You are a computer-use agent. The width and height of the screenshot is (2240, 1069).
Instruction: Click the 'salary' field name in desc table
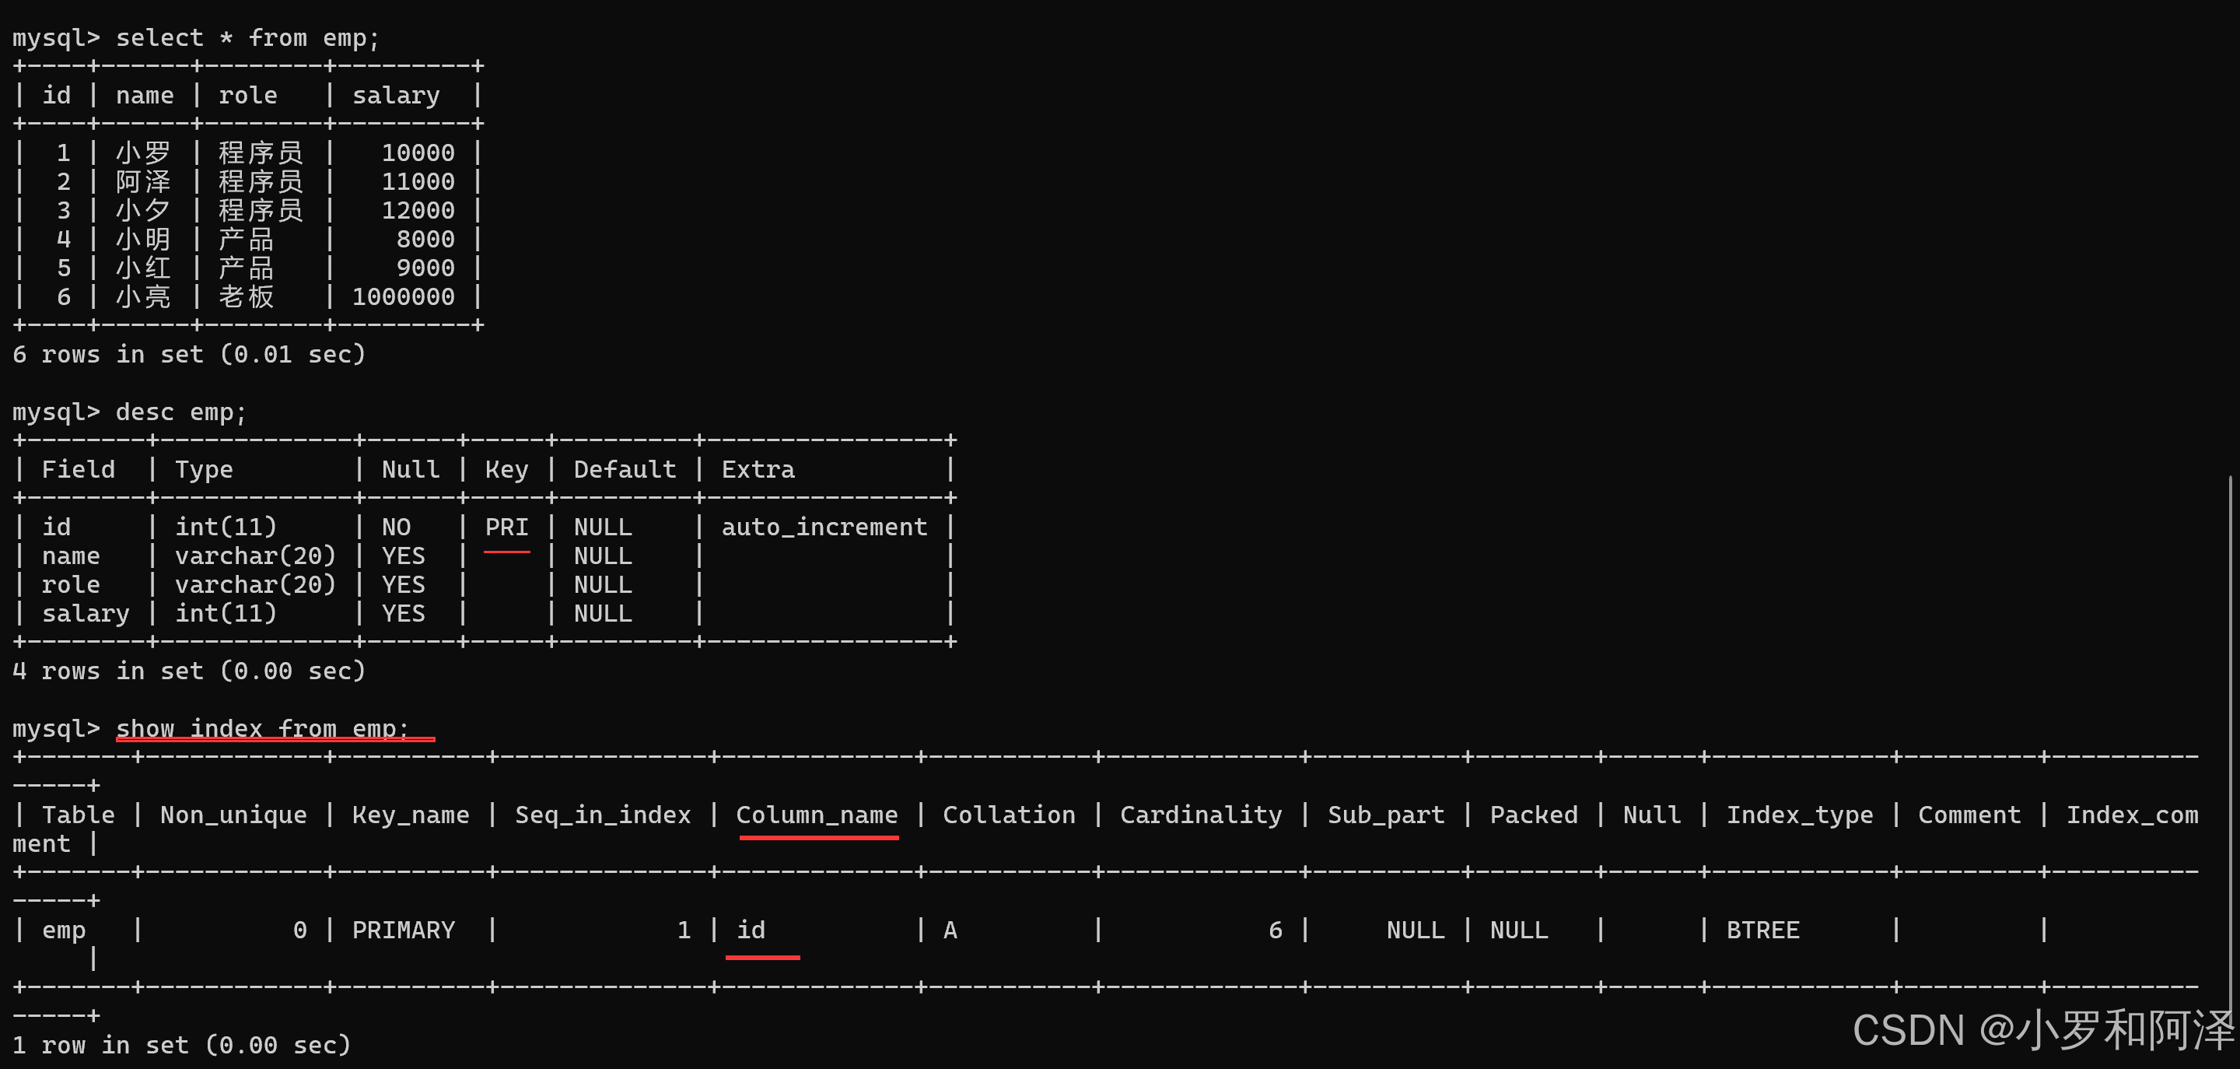pos(86,614)
